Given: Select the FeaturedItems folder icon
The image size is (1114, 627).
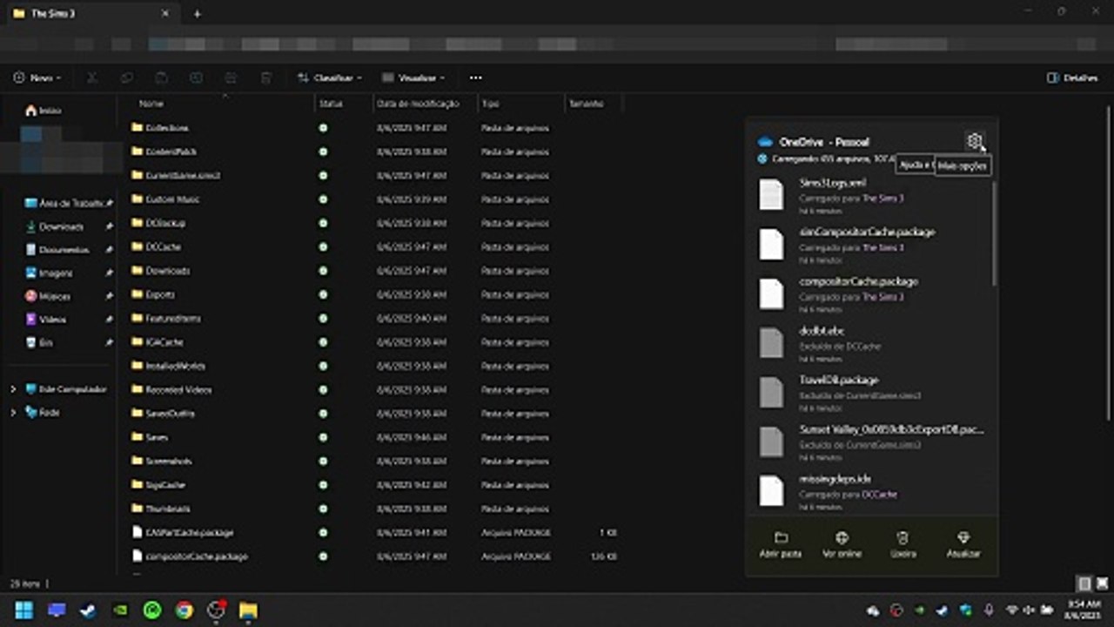Looking at the screenshot, I should coord(137,318).
